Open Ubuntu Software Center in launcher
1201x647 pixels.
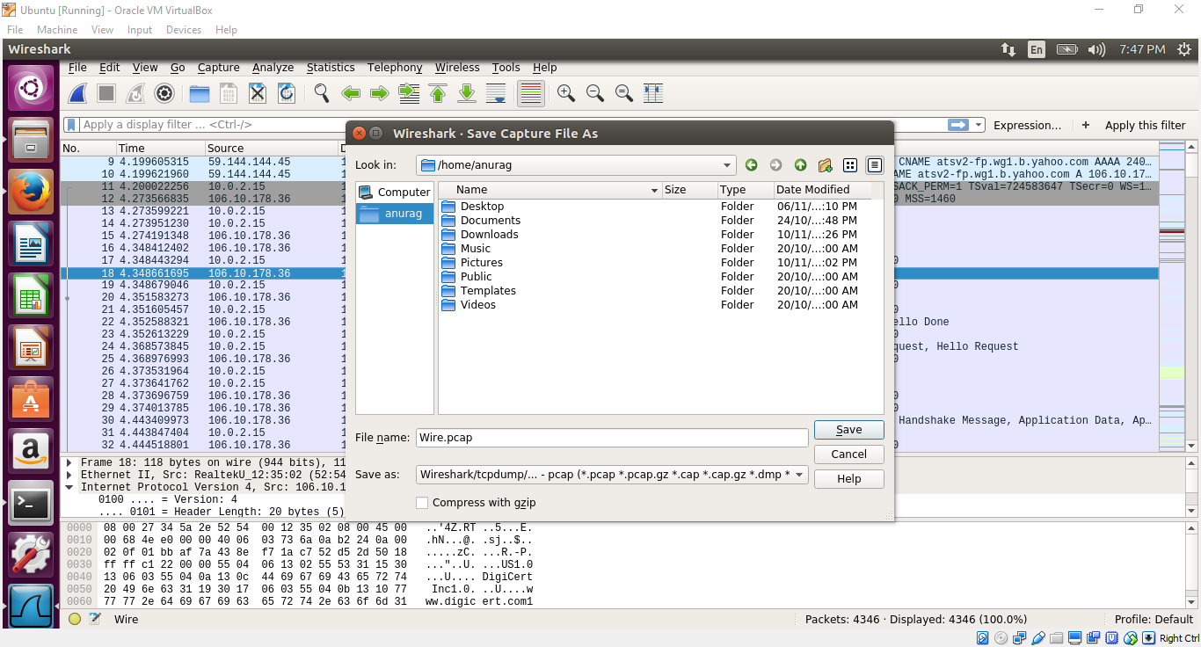tap(31, 400)
